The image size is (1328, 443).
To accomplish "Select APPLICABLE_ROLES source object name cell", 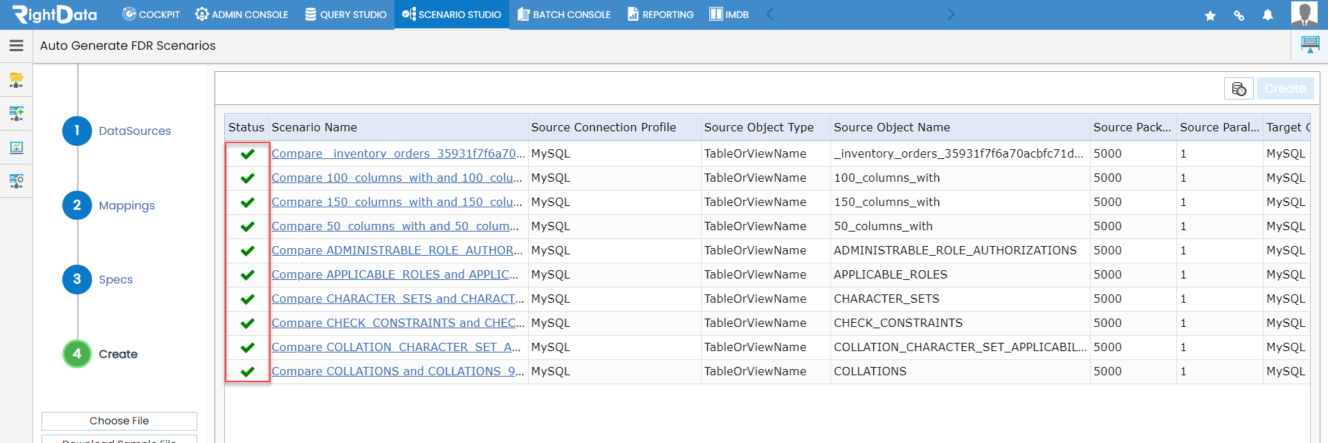I will tap(961, 274).
